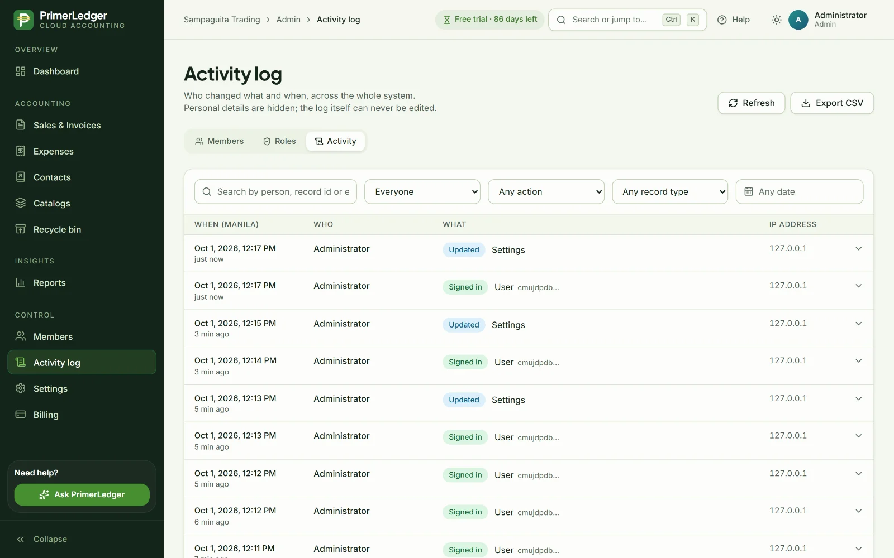
Task: Expand the 12:13 PM Updated Settings row
Action: (859, 398)
